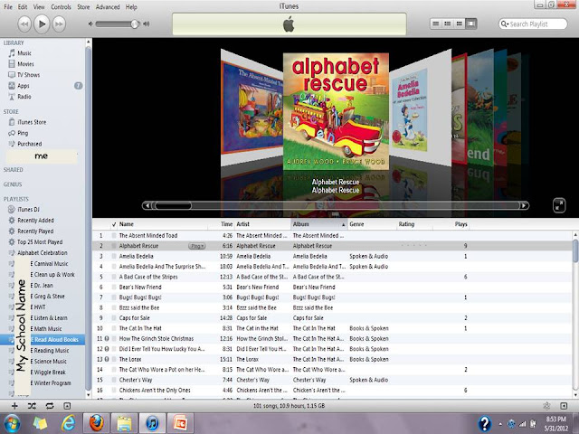Open the iTunes DJ playlist
The width and height of the screenshot is (579, 434).
[x=28, y=209]
